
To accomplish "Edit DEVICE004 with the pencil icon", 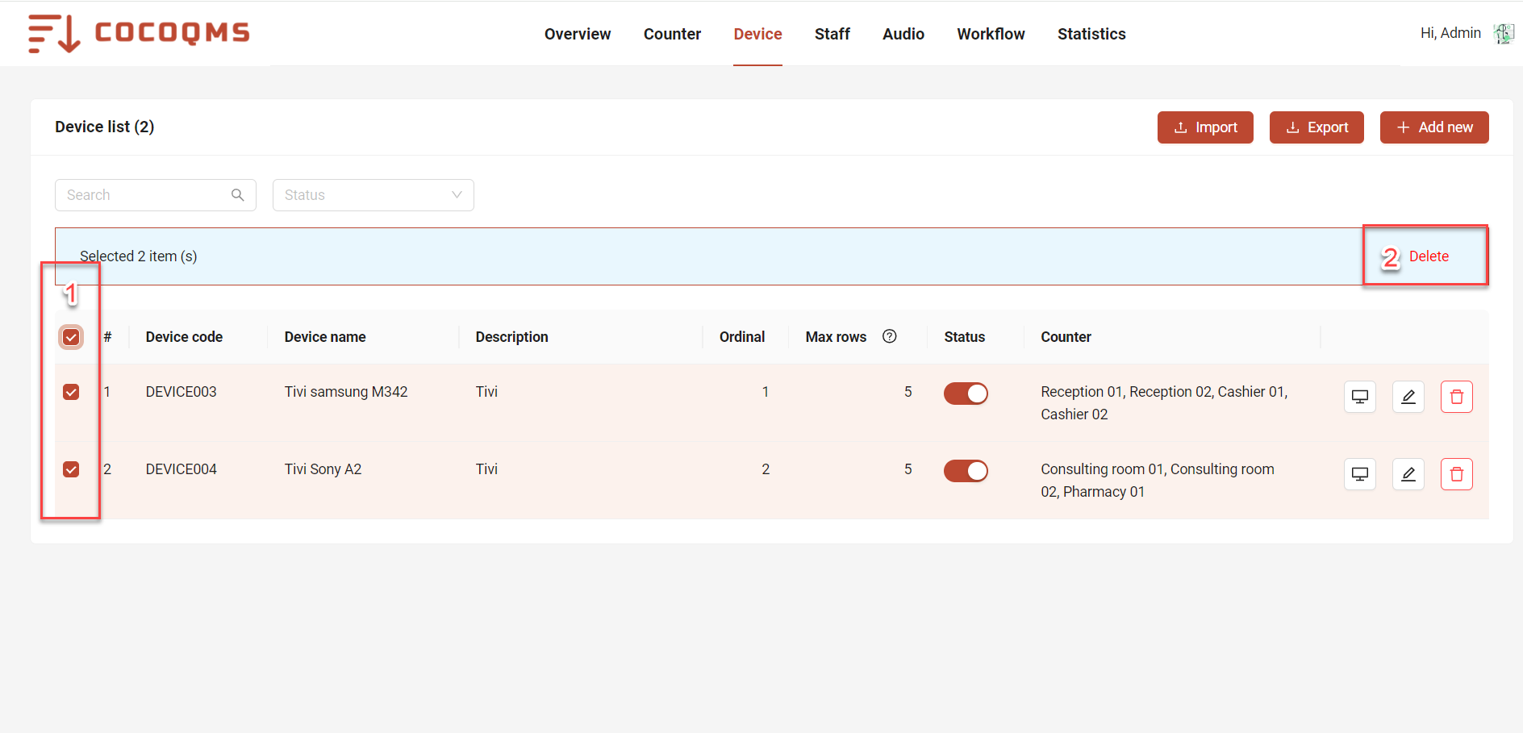I will 1408,474.
